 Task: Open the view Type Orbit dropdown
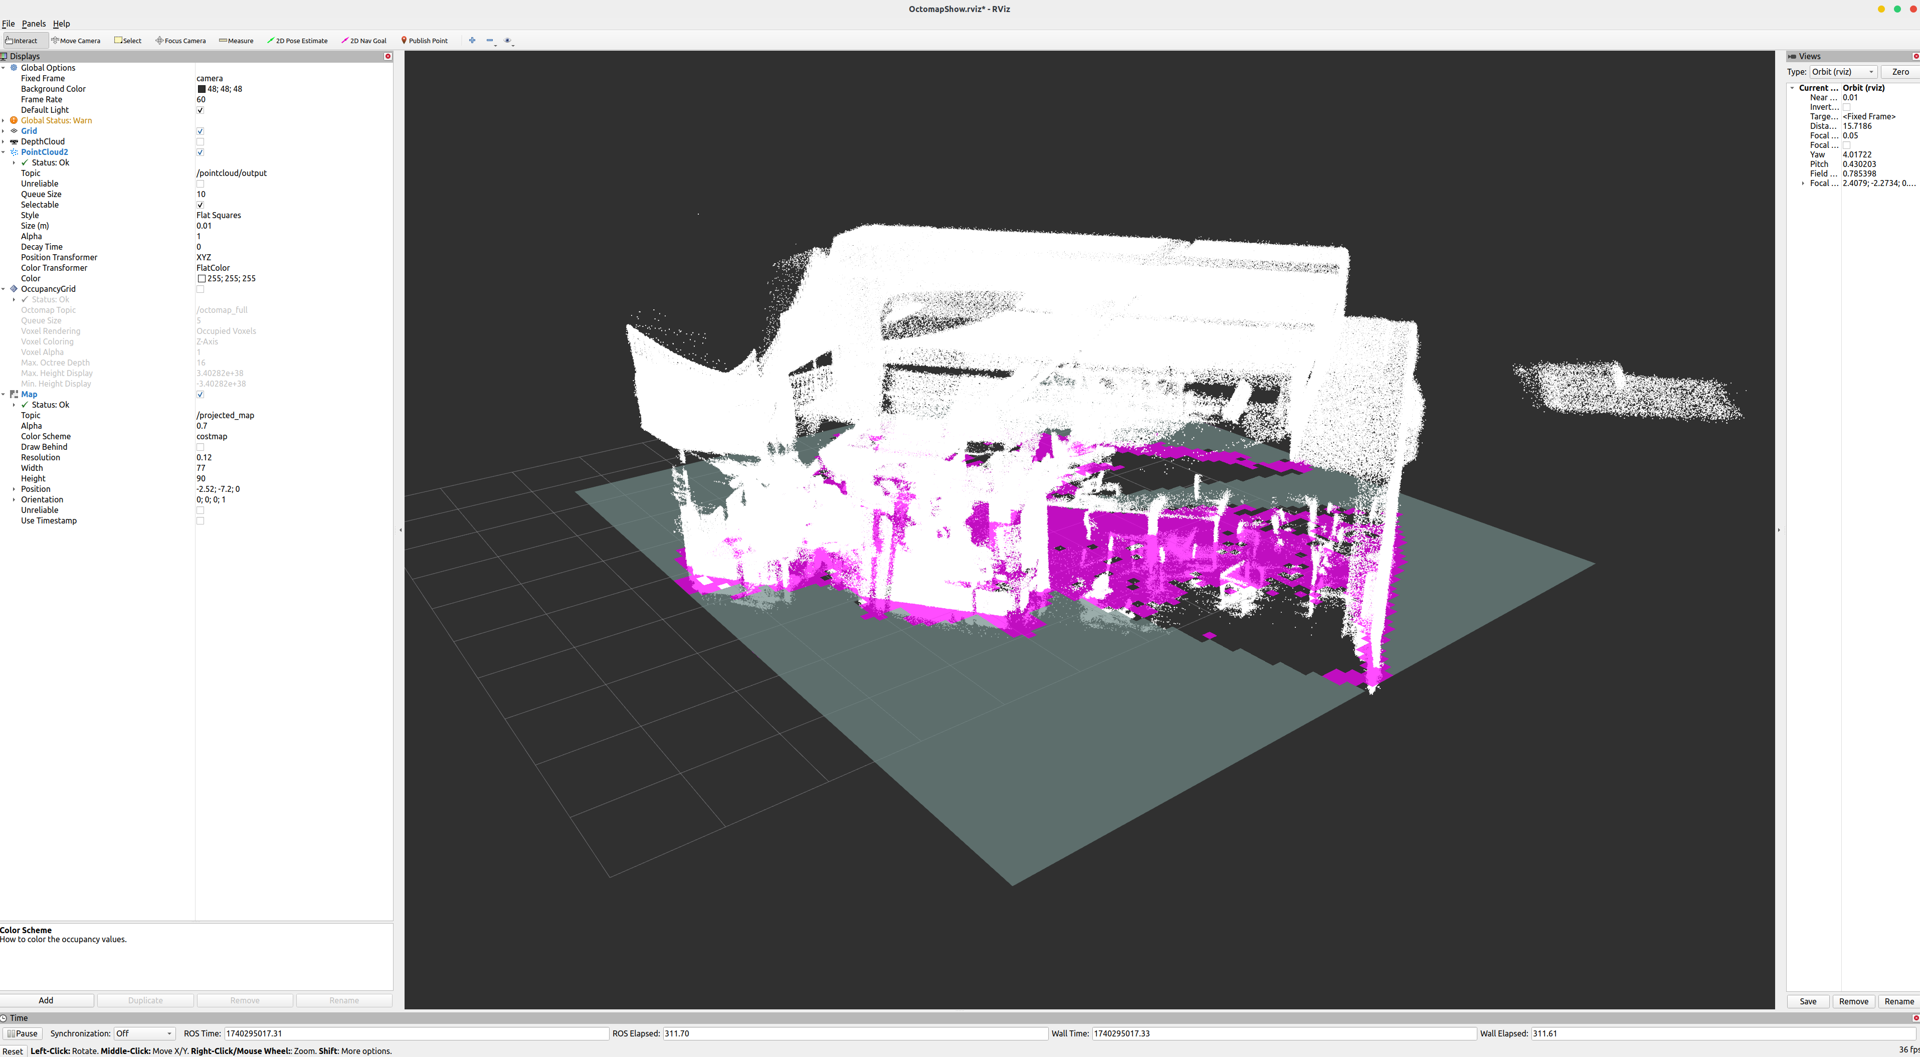1842,72
